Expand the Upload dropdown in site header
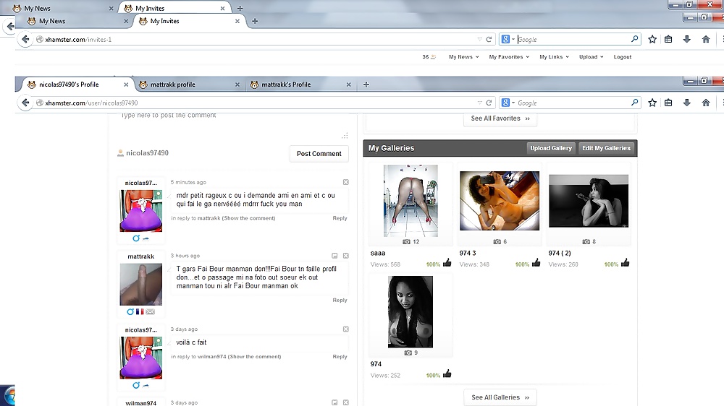The image size is (724, 406). pos(591,57)
